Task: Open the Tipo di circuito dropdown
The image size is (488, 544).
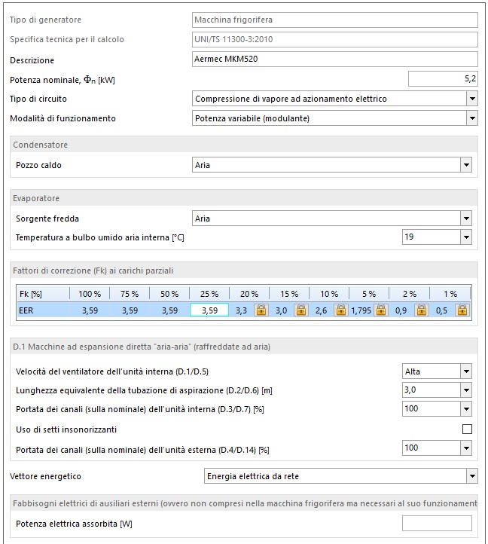Action: click(471, 99)
